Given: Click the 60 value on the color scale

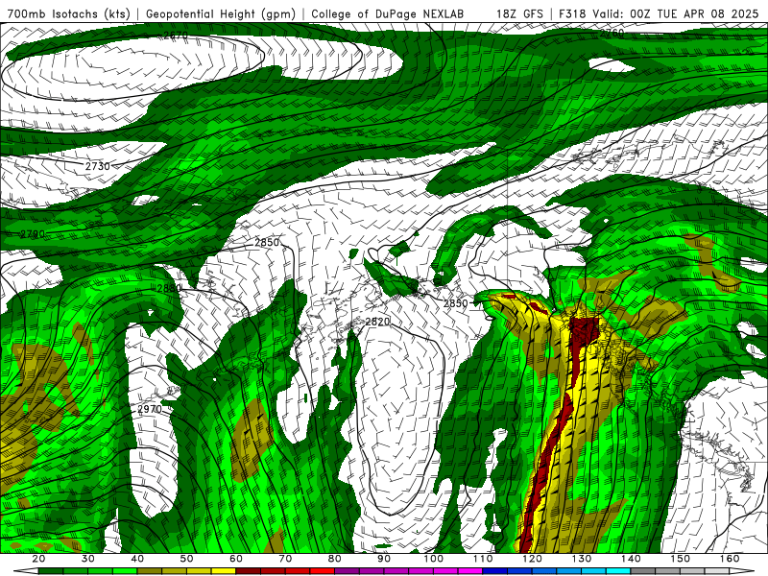Looking at the screenshot, I should point(236,559).
